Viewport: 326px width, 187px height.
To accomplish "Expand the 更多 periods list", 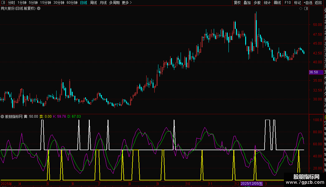I will click(127, 3).
